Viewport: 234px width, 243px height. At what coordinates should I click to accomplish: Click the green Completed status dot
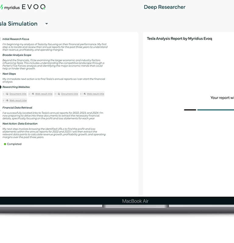pos(5,144)
